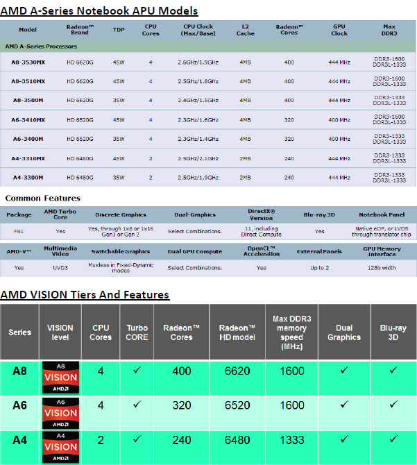Select the A6-3410MX model cell
The width and height of the screenshot is (417, 465).
click(x=28, y=120)
